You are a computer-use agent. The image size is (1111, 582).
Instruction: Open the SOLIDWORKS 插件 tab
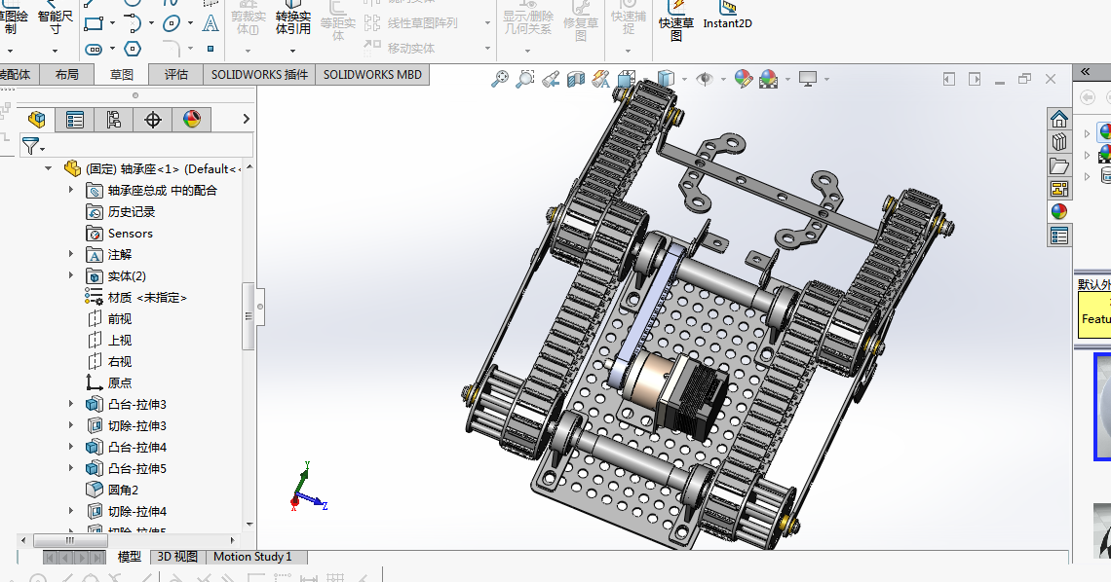pyautogui.click(x=259, y=74)
